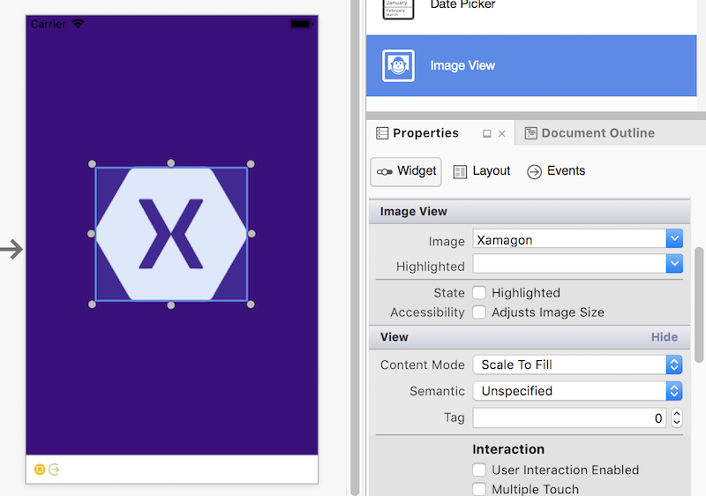Screen dimensions: 706x496
Task: Enable the Multiple Touch checkbox
Action: click(479, 489)
